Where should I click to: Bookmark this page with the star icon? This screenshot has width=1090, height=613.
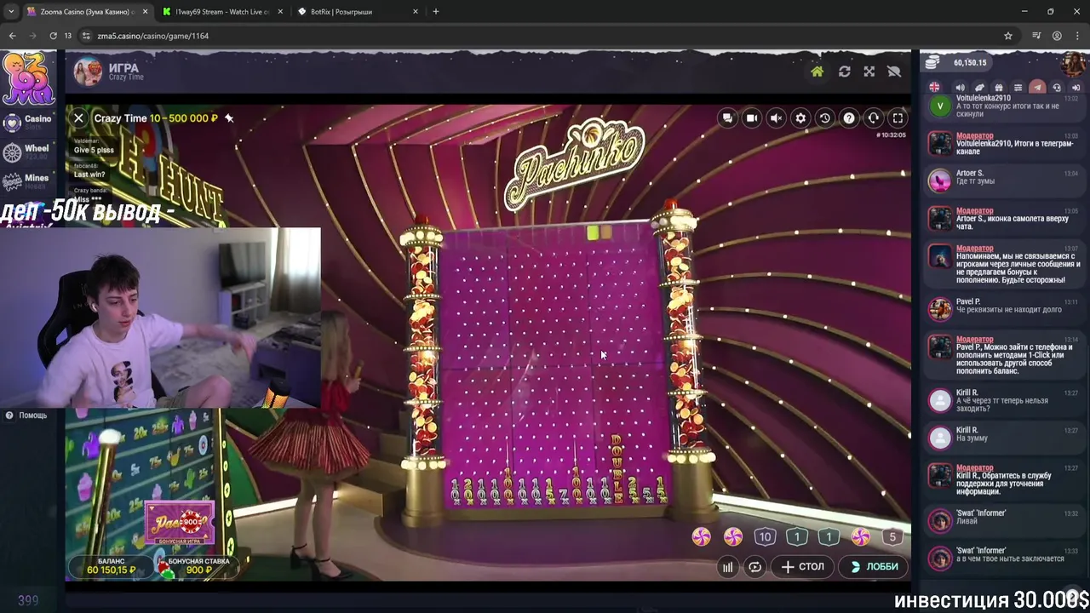(1008, 36)
